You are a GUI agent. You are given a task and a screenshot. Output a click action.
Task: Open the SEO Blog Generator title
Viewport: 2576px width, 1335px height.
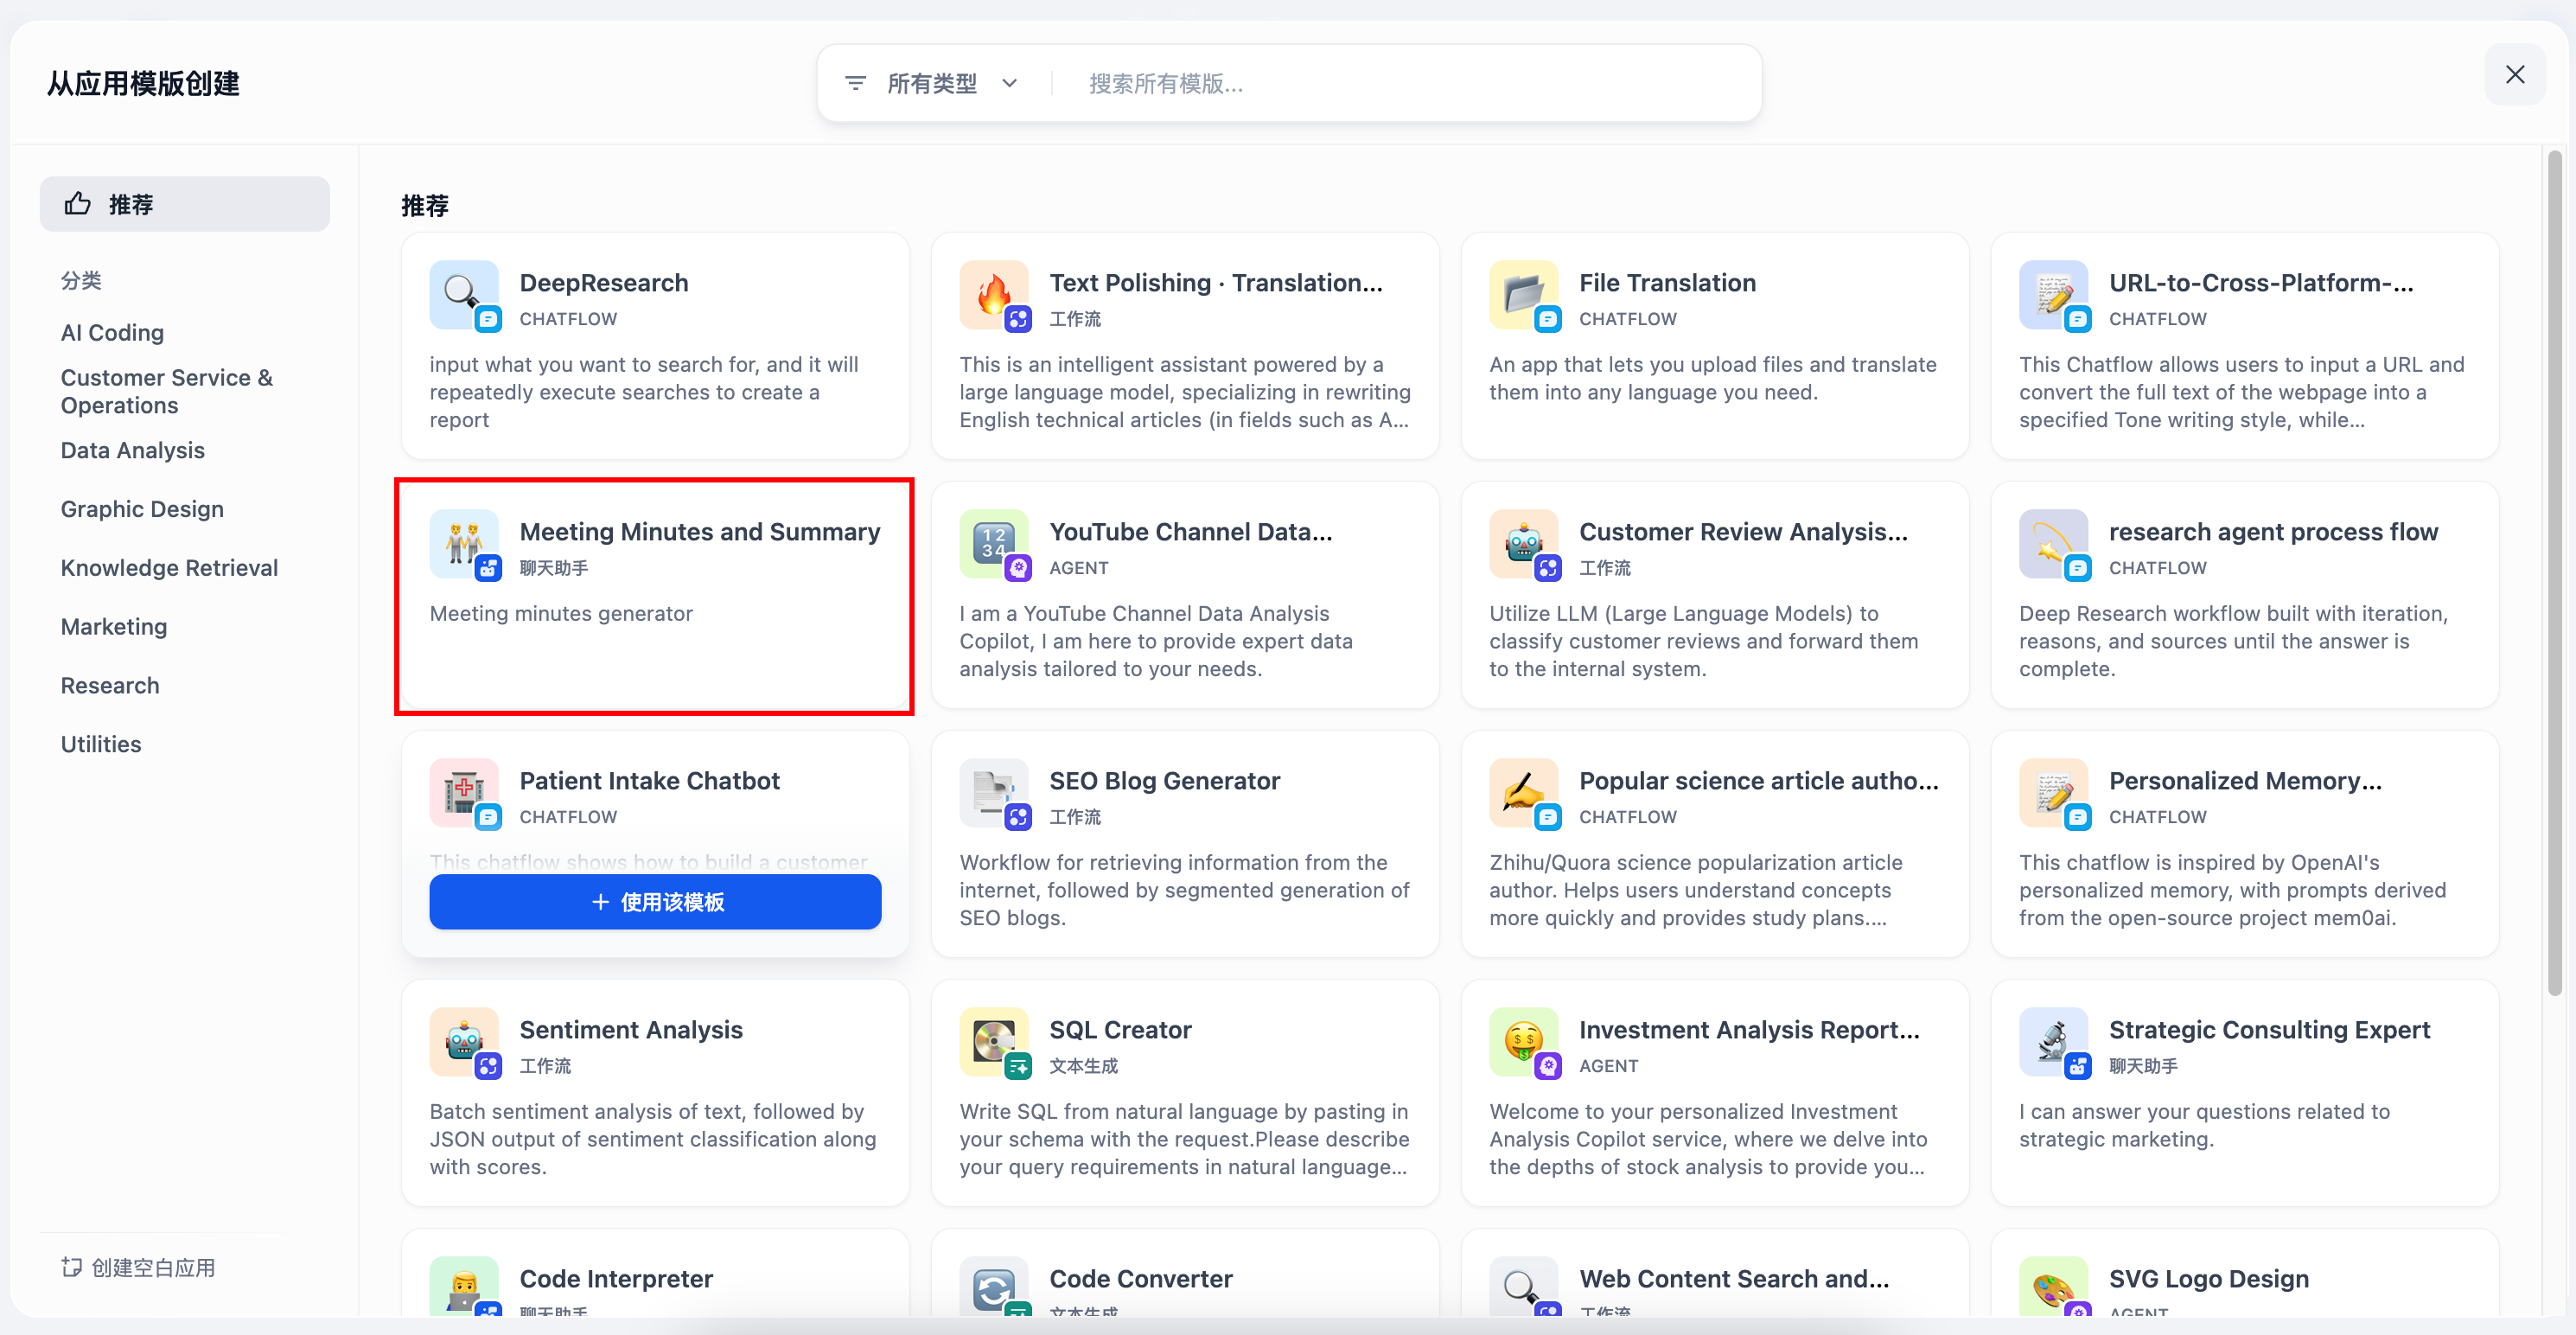pyautogui.click(x=1164, y=781)
